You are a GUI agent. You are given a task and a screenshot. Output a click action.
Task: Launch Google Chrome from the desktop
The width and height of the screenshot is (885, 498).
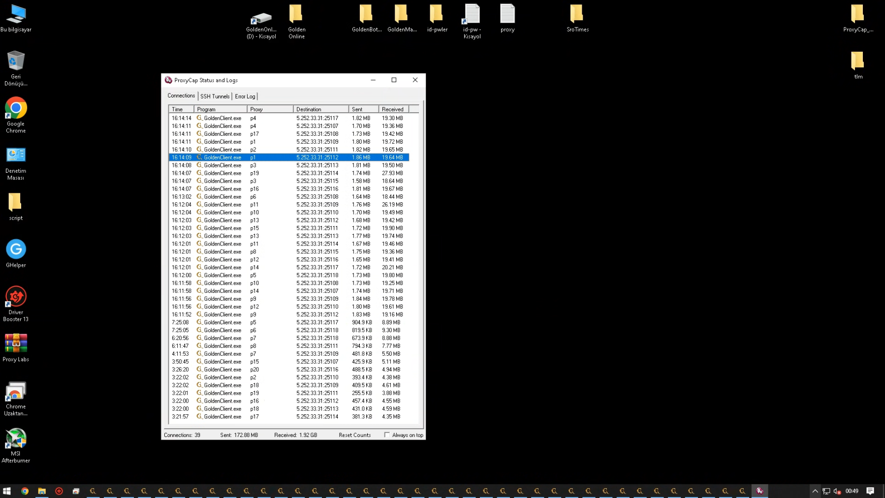(x=16, y=115)
